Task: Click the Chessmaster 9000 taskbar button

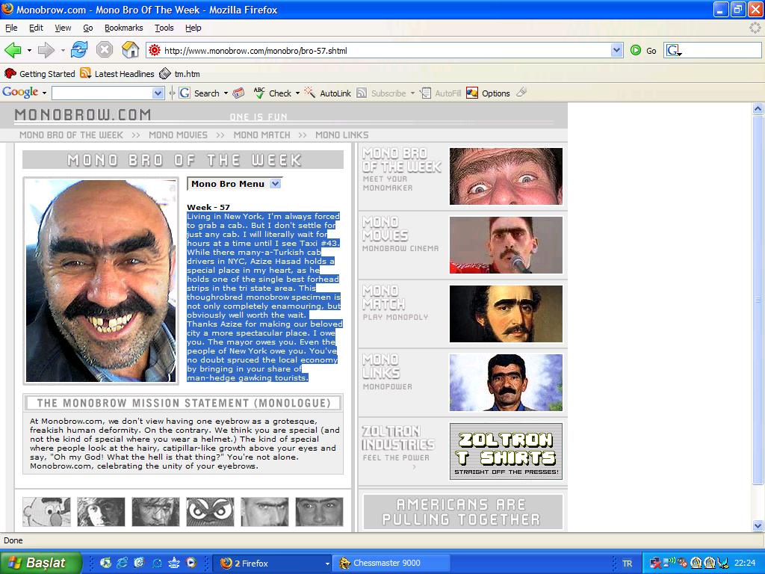Action: pos(391,563)
